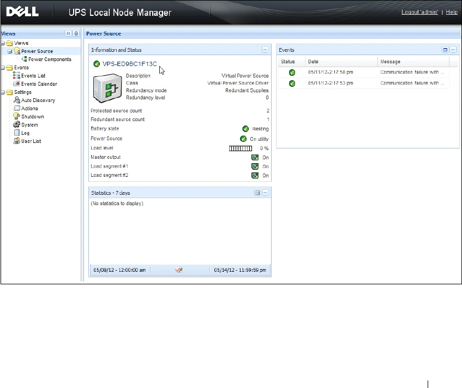Viewport: 462px width, 388px height.
Task: Collapse the Views sidebar panel
Action: click(x=69, y=33)
